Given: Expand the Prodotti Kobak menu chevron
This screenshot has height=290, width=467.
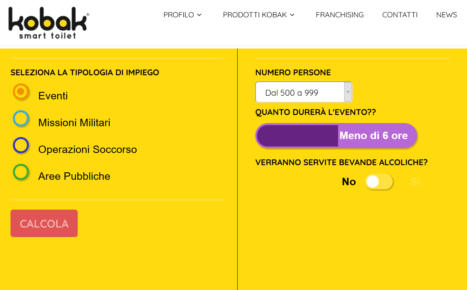Looking at the screenshot, I should [292, 15].
